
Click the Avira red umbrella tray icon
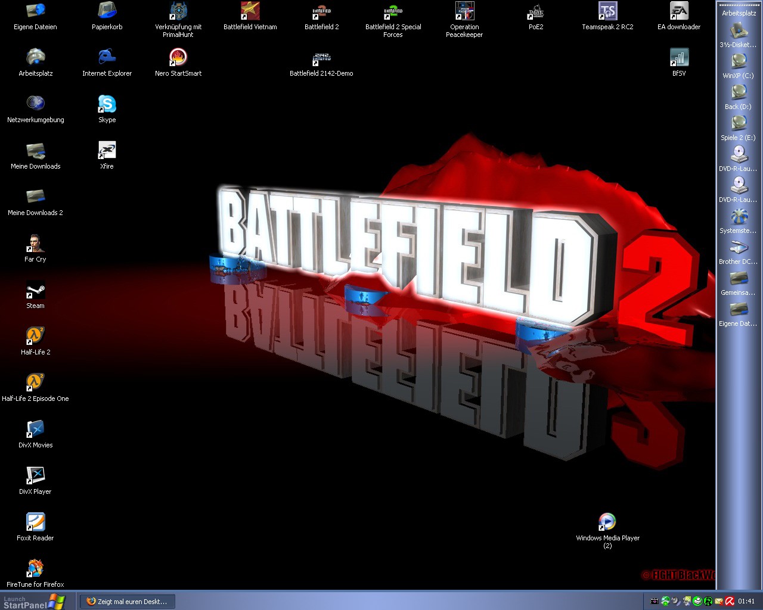(730, 601)
